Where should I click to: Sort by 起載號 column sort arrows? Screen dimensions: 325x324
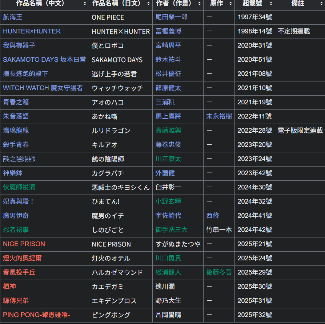271,3
